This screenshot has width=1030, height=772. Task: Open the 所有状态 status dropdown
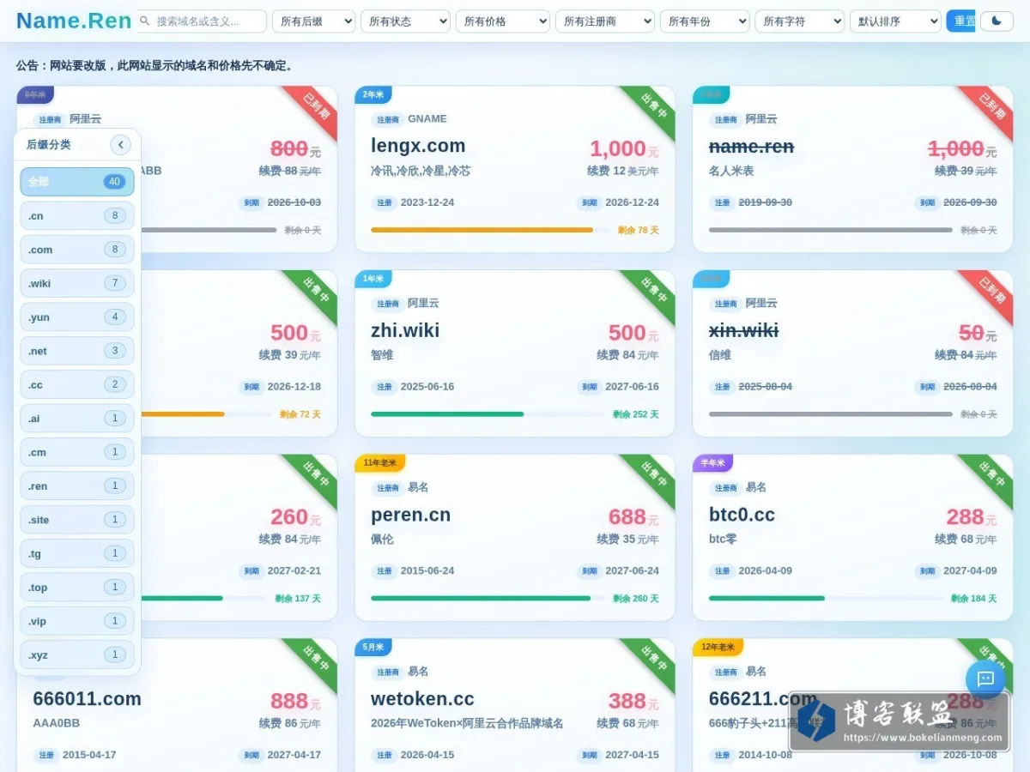tap(405, 21)
